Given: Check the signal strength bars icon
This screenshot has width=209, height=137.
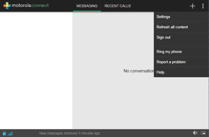Looking at the screenshot, I should (x=10, y=133).
